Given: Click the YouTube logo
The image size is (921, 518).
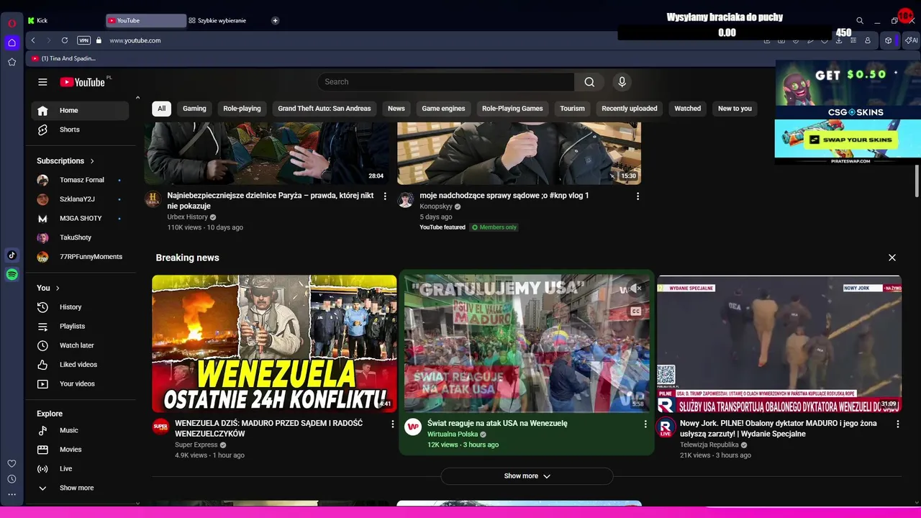Looking at the screenshot, I should click(x=83, y=82).
